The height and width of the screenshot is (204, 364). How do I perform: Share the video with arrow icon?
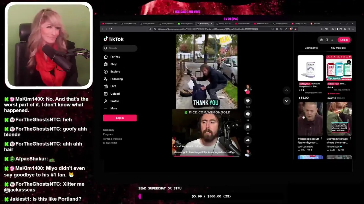click(x=248, y=140)
